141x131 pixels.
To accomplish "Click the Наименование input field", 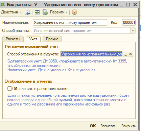I will (x=70, y=23).
